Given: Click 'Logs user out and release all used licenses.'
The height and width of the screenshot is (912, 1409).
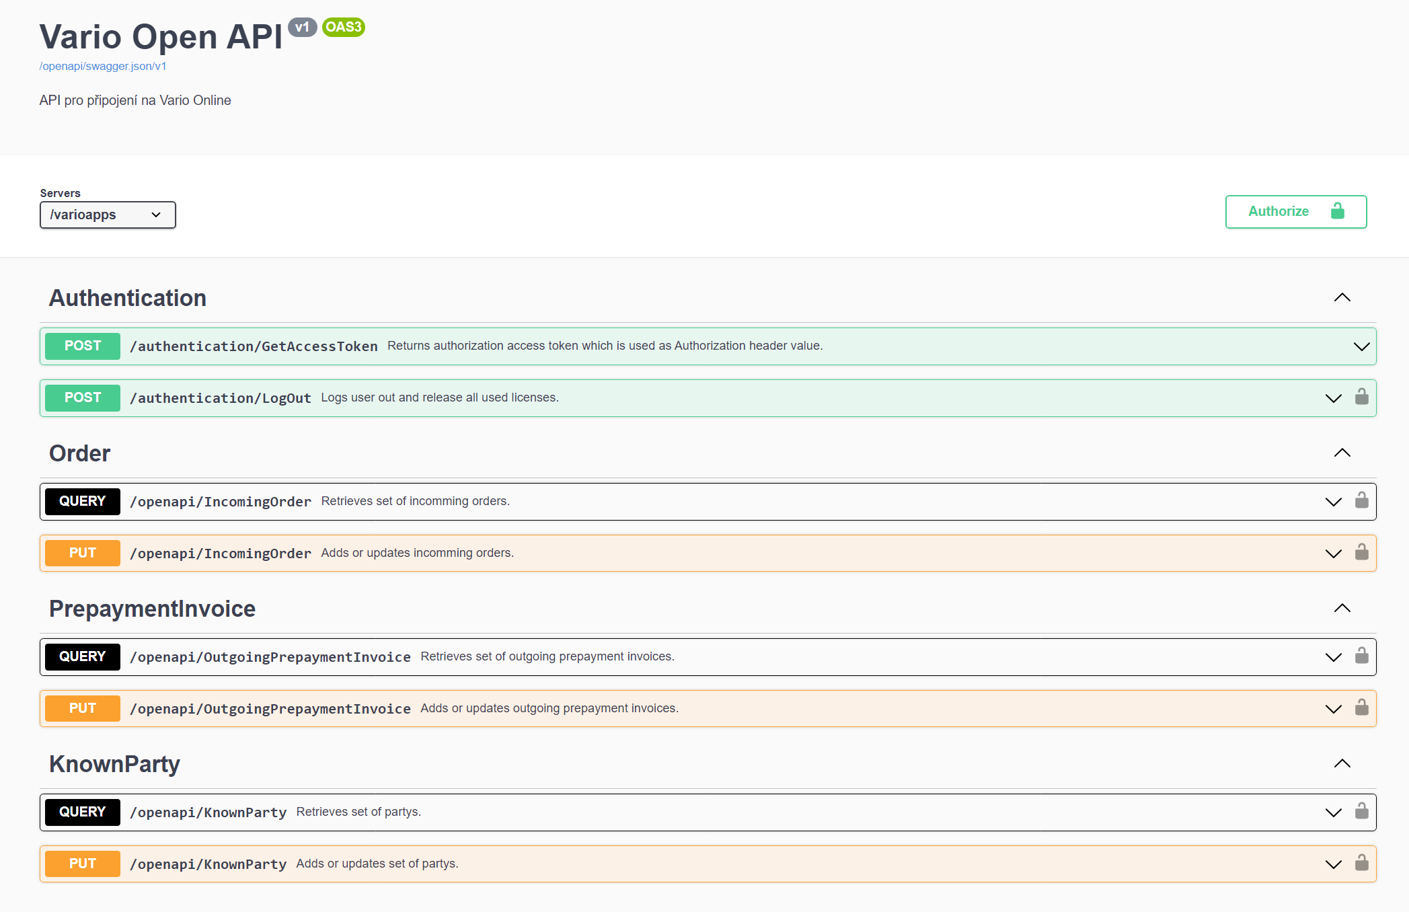Looking at the screenshot, I should 440,397.
